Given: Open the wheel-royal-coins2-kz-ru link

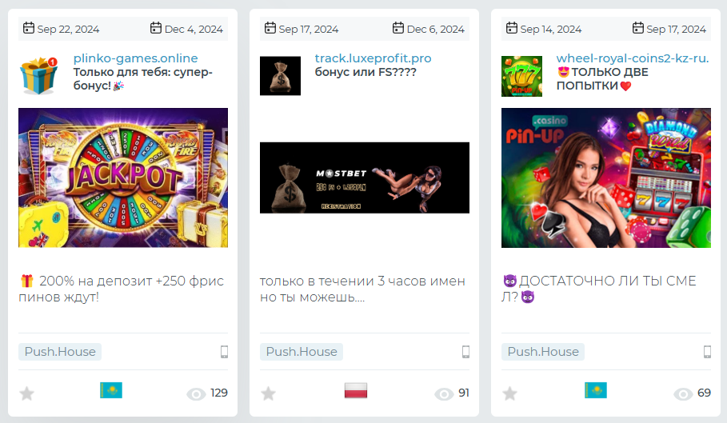Looking at the screenshot, I should click(633, 58).
